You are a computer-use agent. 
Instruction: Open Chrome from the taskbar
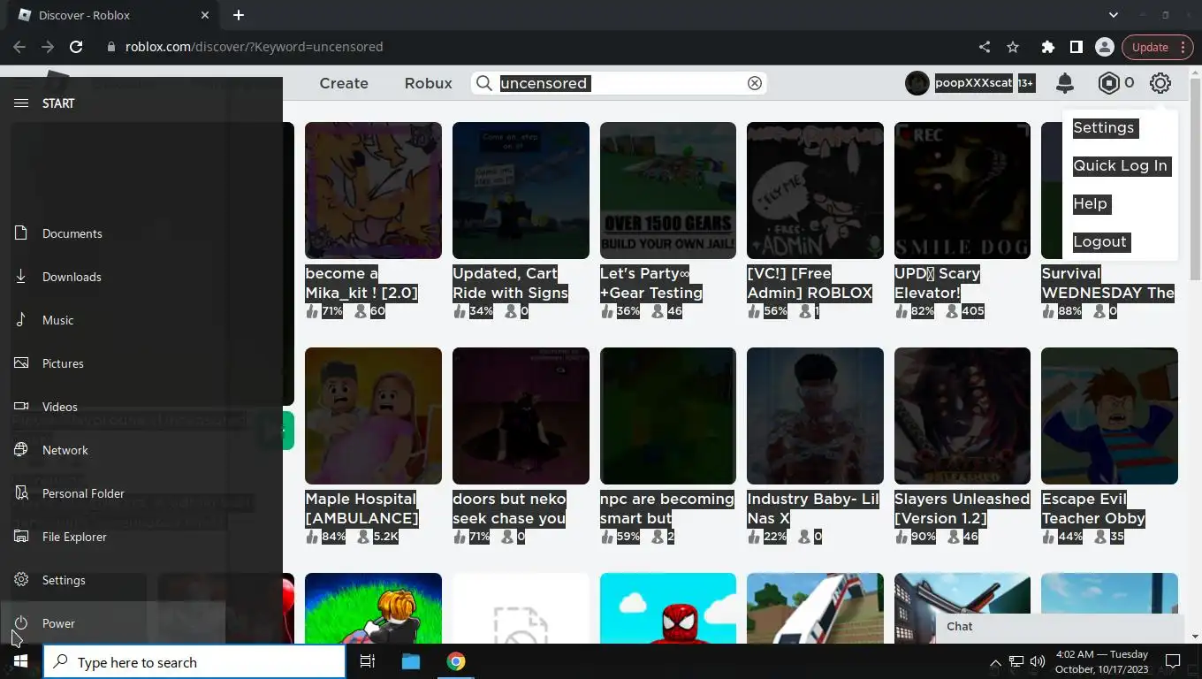(x=455, y=661)
